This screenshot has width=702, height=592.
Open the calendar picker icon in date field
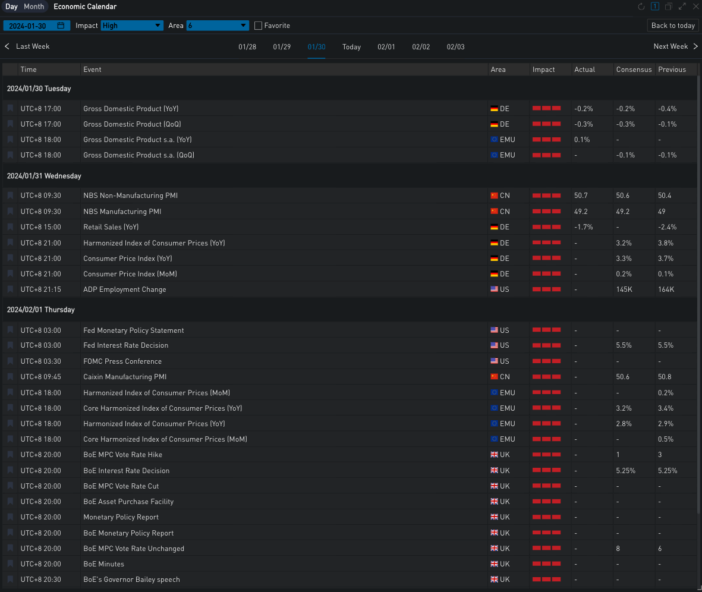click(61, 26)
